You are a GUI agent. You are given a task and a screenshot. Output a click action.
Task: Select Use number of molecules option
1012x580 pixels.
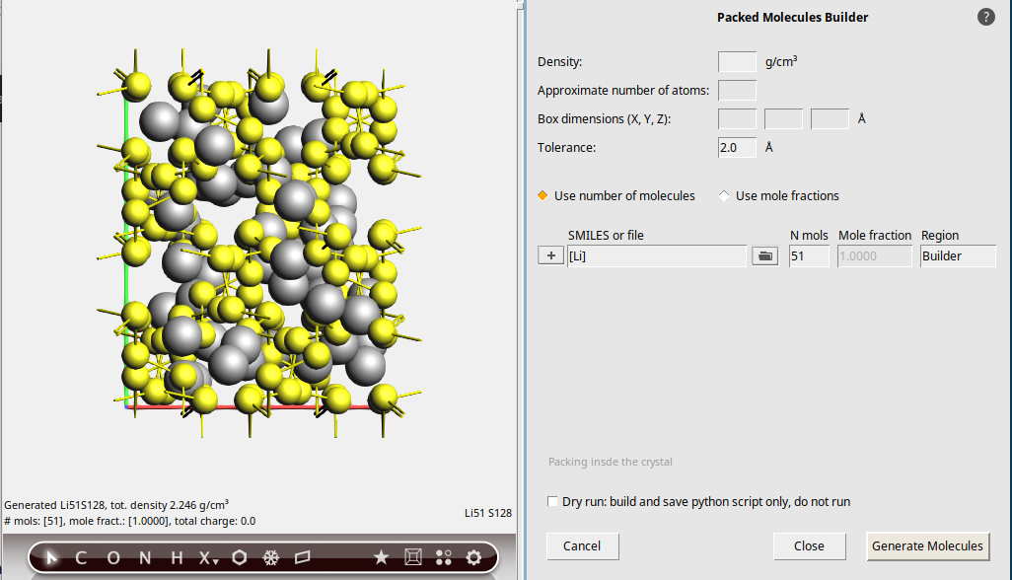(x=542, y=196)
